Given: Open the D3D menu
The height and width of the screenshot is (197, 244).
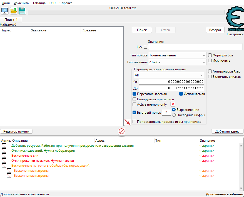Looking at the screenshot, I should coord(52,3).
